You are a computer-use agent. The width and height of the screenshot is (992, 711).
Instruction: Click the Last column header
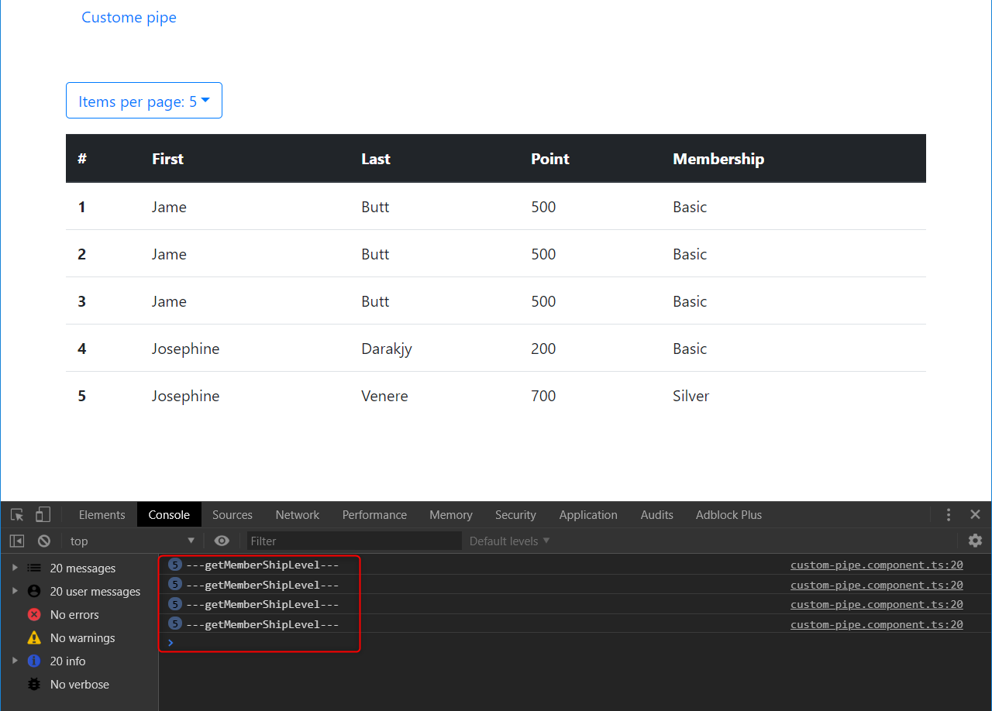[376, 159]
